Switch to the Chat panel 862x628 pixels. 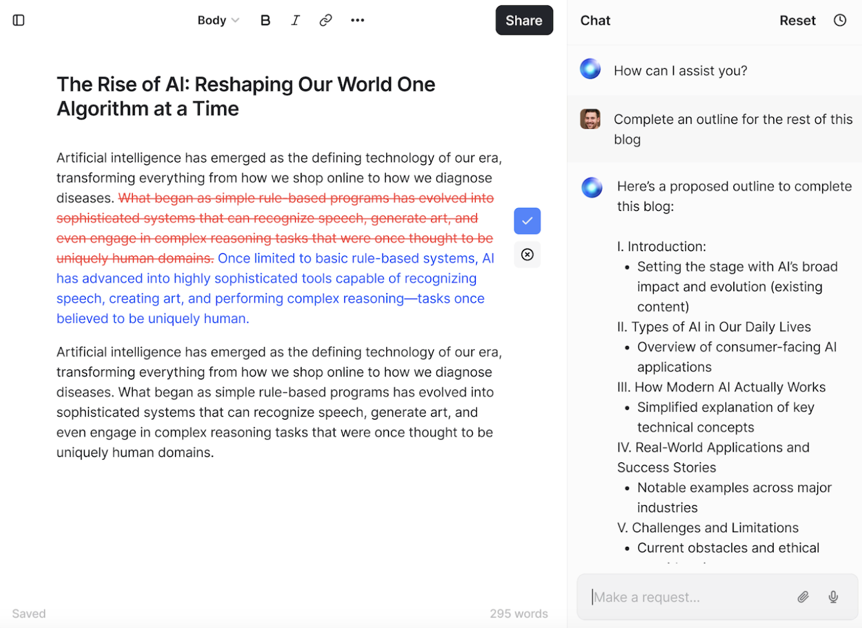tap(595, 20)
